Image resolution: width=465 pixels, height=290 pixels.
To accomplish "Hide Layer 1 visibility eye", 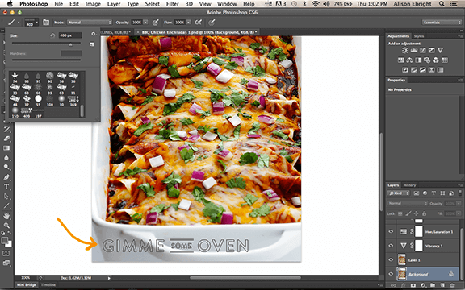I will [x=391, y=260].
